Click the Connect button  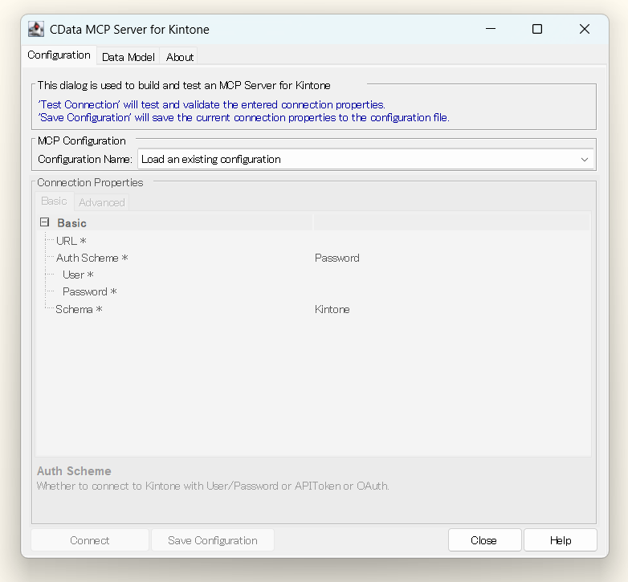(90, 540)
